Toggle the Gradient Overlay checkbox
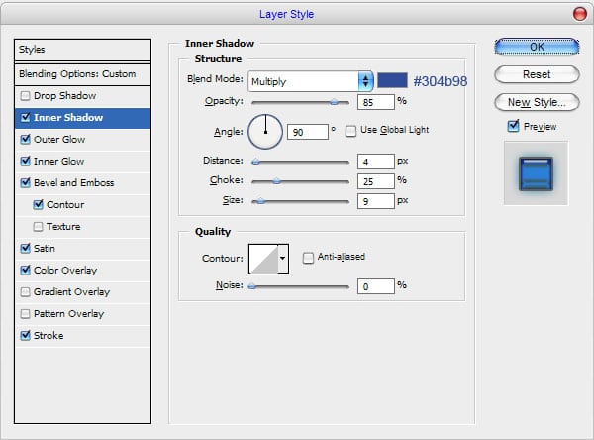 (25, 292)
